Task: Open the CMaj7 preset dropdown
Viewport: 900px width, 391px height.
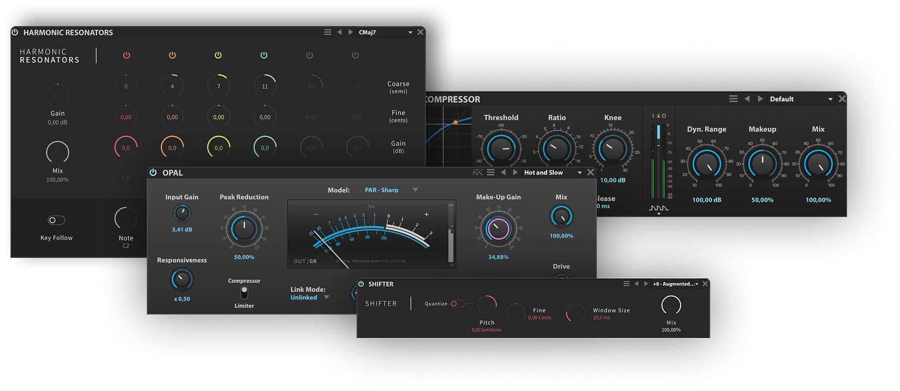Action: (385, 32)
